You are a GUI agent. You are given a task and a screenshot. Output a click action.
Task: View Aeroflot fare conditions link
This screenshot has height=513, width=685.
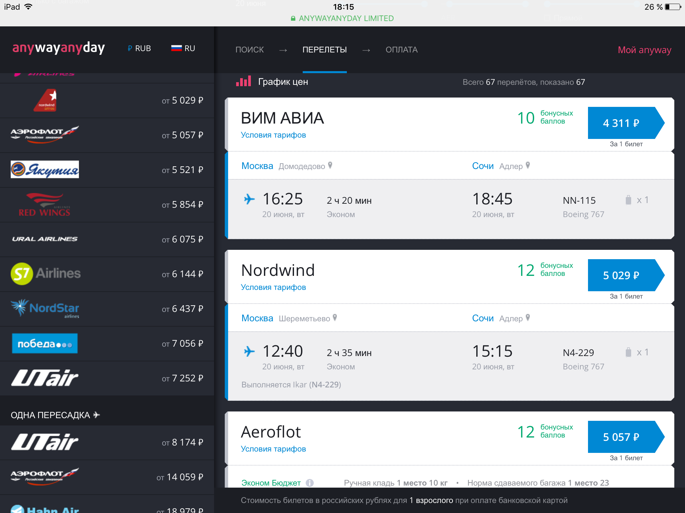click(x=273, y=449)
